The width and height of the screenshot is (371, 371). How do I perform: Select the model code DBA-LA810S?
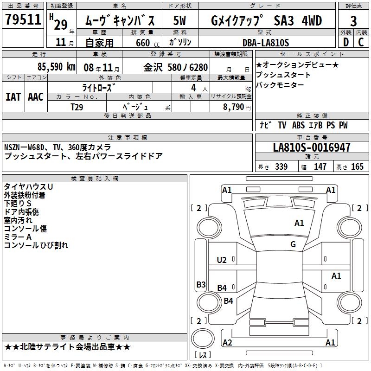pyautogui.click(x=266, y=43)
